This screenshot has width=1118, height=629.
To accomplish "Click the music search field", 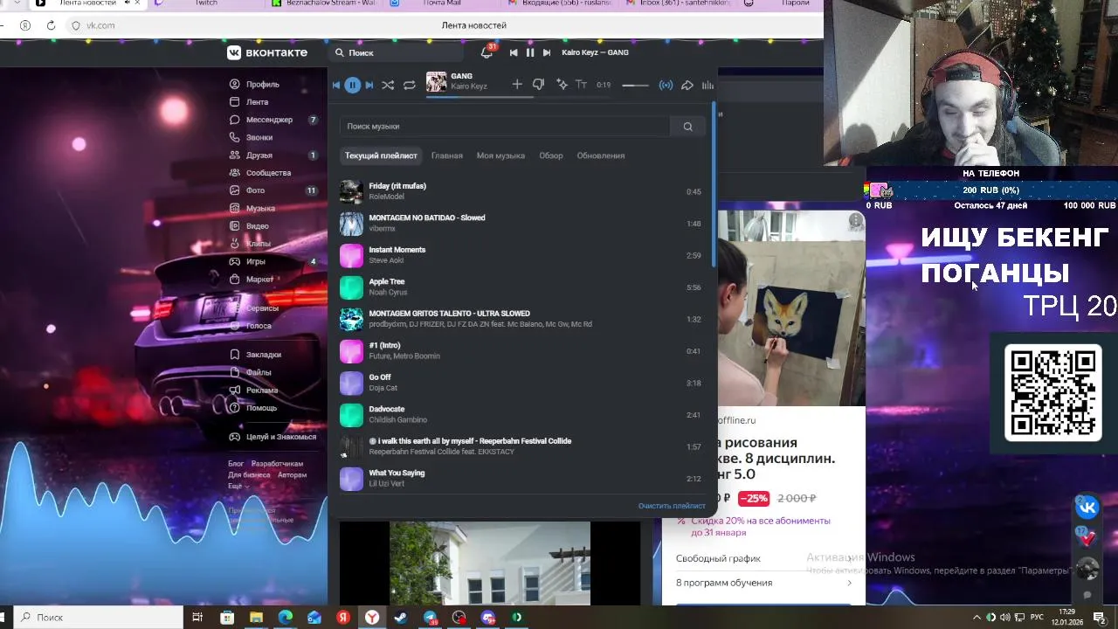I will [505, 126].
